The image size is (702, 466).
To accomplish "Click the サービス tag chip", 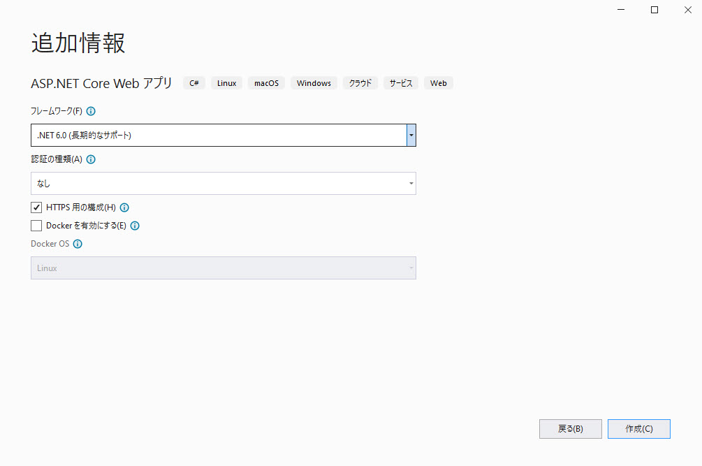I will (x=401, y=83).
